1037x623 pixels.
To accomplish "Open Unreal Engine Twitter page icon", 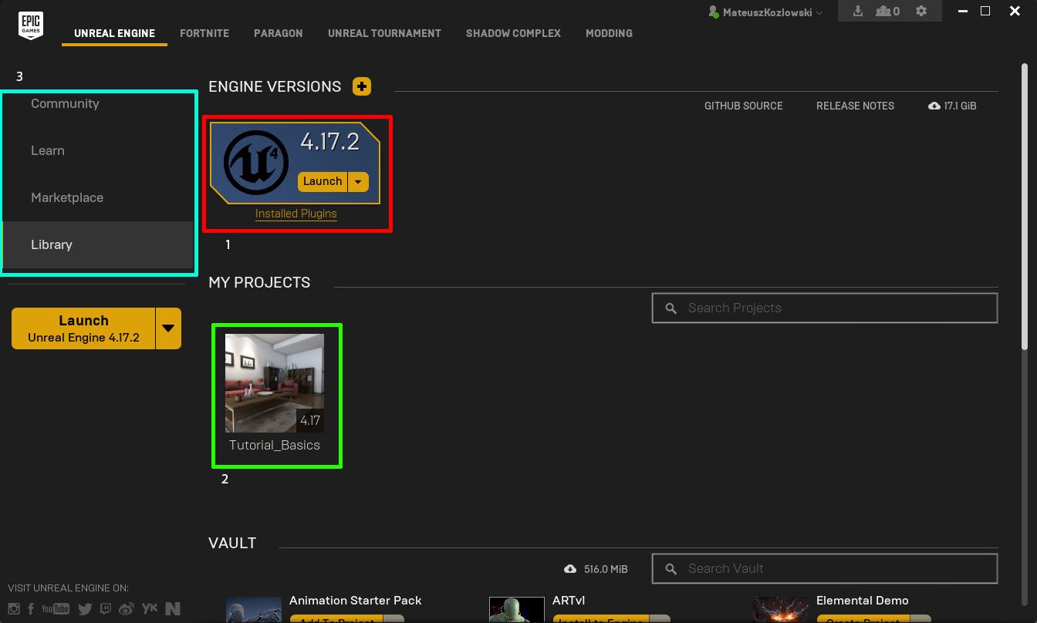I will pyautogui.click(x=85, y=608).
